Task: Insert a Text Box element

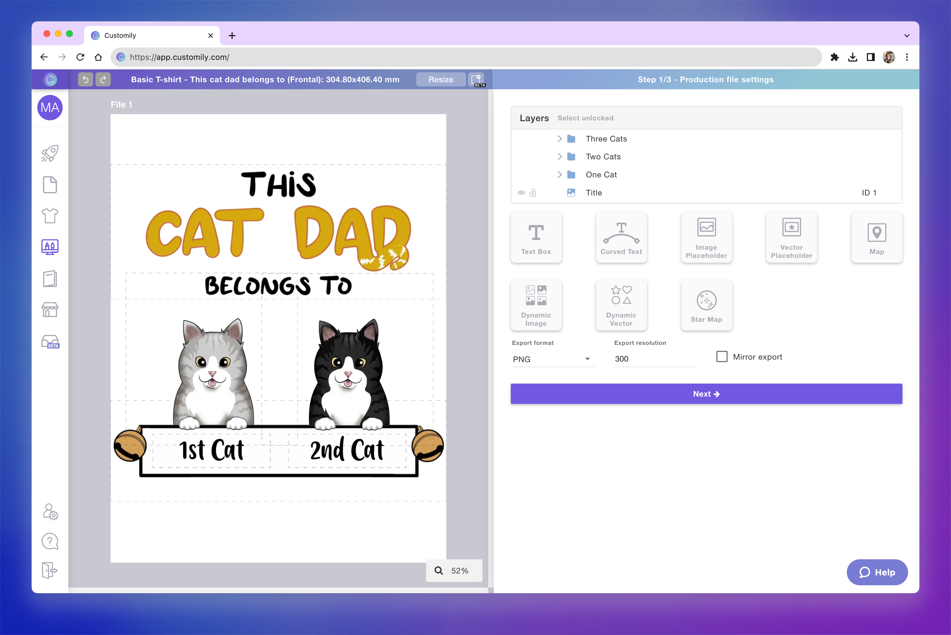Action: (x=536, y=237)
